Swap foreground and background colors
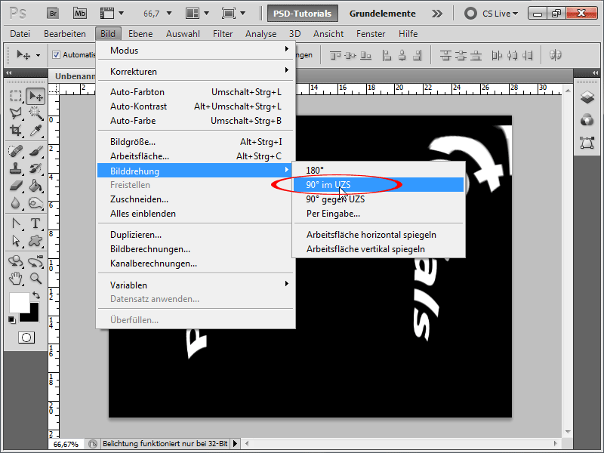 click(36, 295)
